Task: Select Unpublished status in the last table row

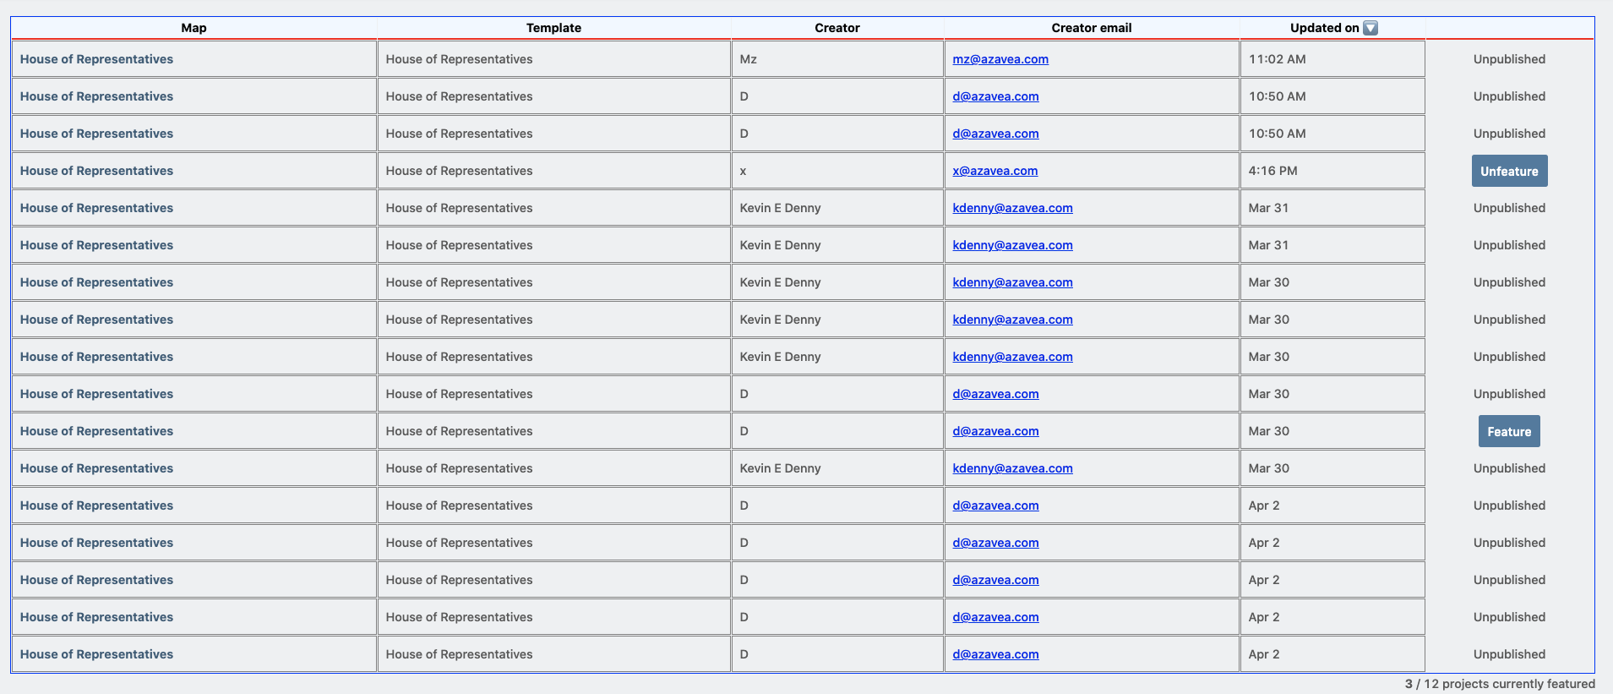Action: (1509, 654)
